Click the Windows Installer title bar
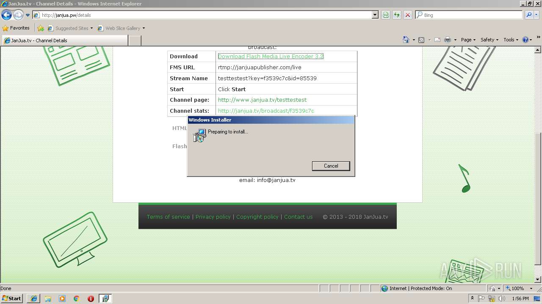This screenshot has height=304, width=542. (x=271, y=120)
